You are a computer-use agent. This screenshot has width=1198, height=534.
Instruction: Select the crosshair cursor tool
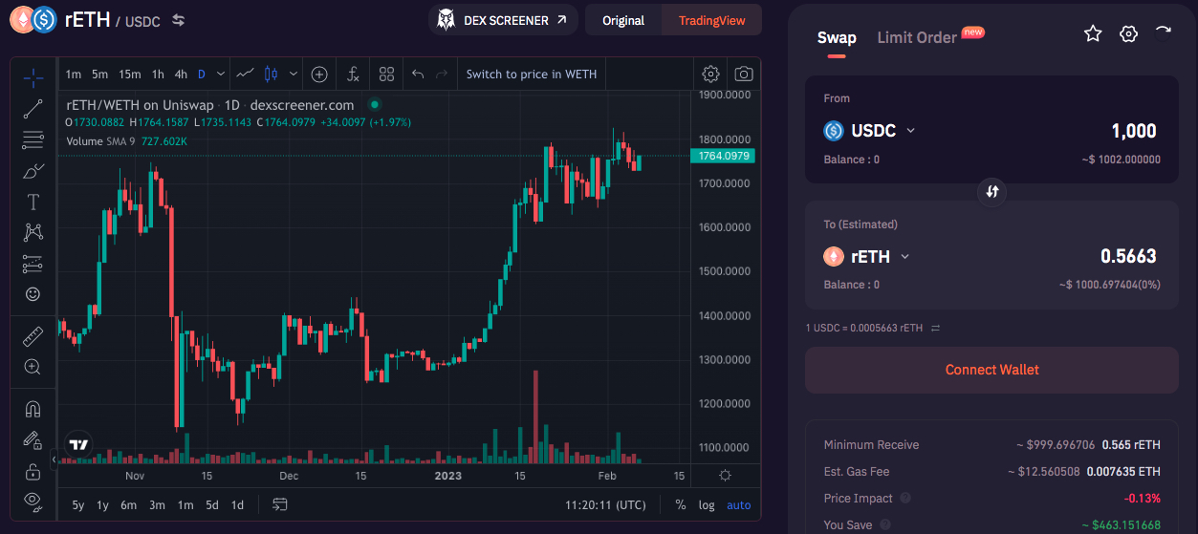click(33, 77)
